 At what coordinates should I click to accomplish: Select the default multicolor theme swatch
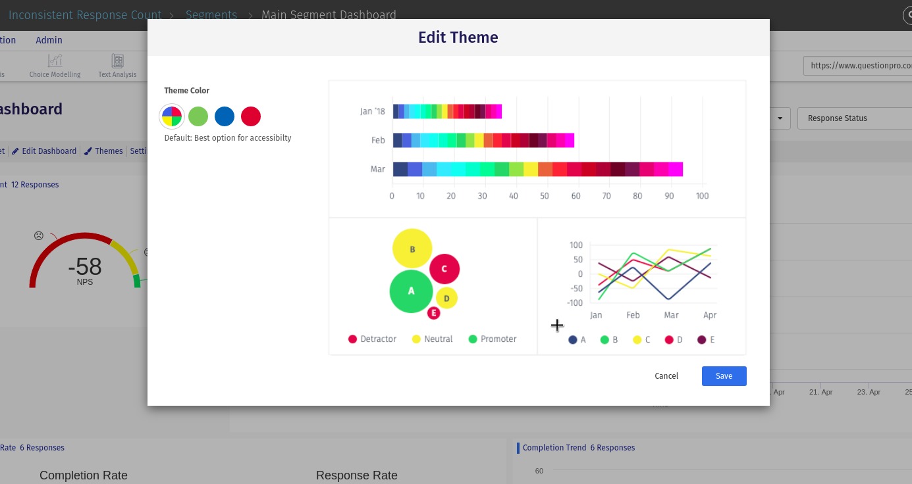[172, 116]
